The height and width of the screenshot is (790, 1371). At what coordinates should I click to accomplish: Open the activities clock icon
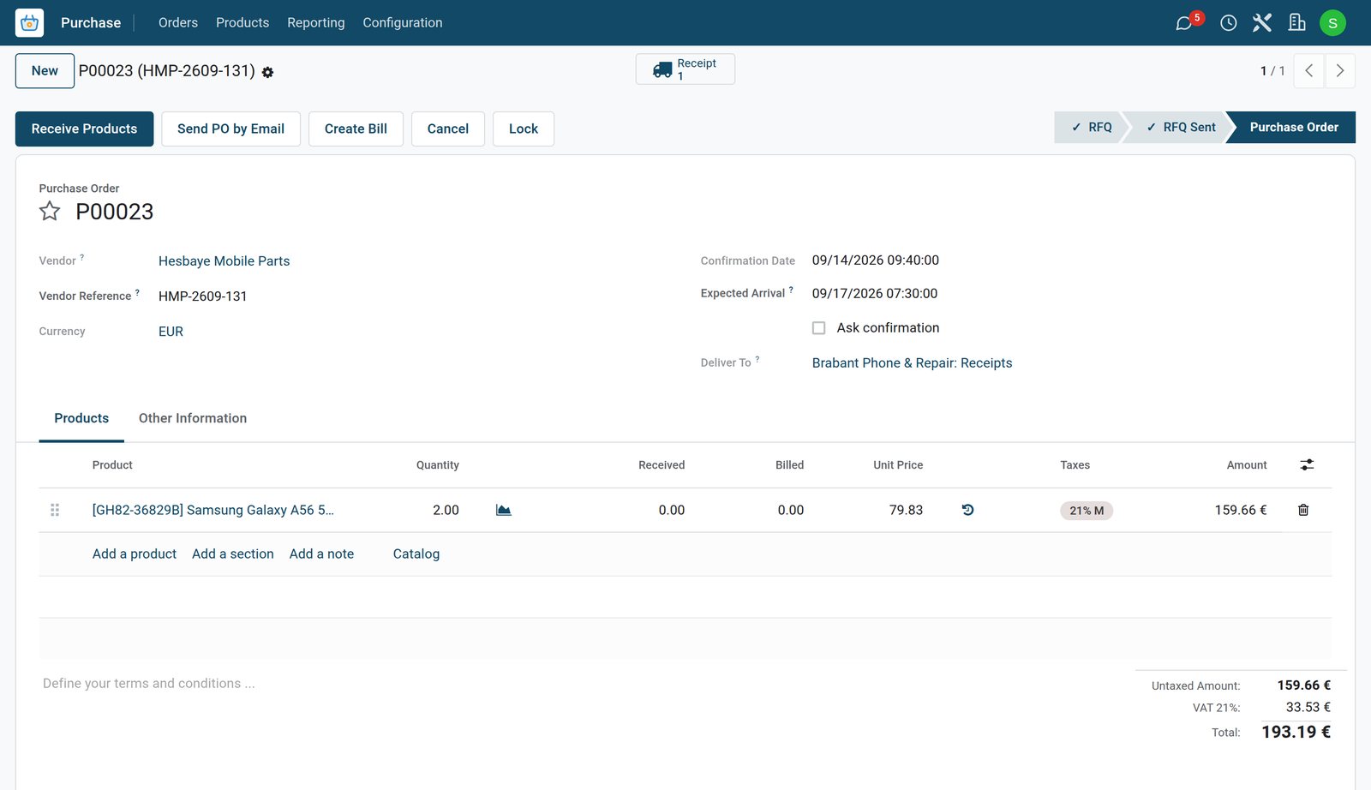pyautogui.click(x=1229, y=23)
